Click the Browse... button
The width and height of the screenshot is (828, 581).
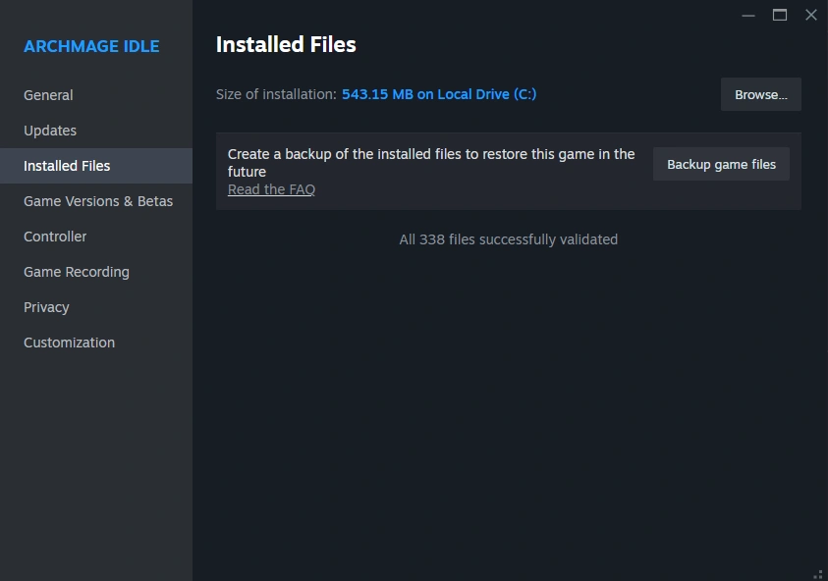point(760,94)
